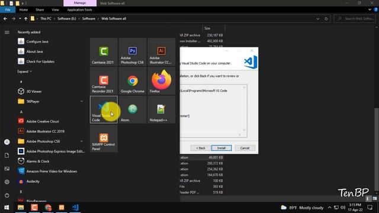Viewport: 379px width, 213px height.
Task: Open the weather widget in taskbar
Action: pos(302,208)
